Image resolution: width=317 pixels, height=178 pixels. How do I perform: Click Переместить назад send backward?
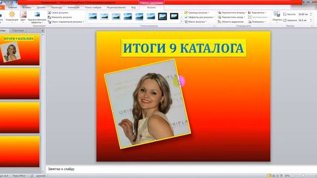point(231,17)
